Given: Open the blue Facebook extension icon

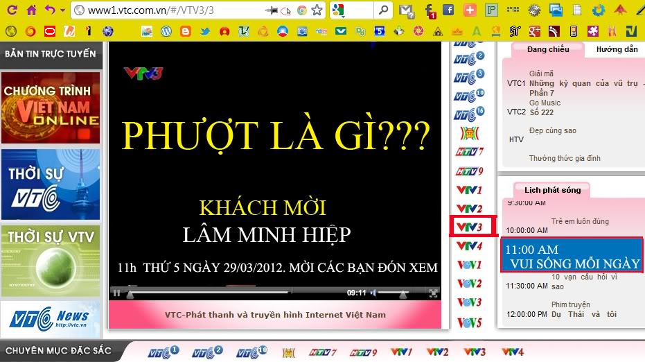Looking at the screenshot, I should (448, 10).
